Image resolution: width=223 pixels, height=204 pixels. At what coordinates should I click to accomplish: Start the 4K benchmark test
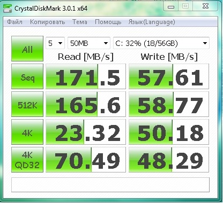(x=27, y=132)
